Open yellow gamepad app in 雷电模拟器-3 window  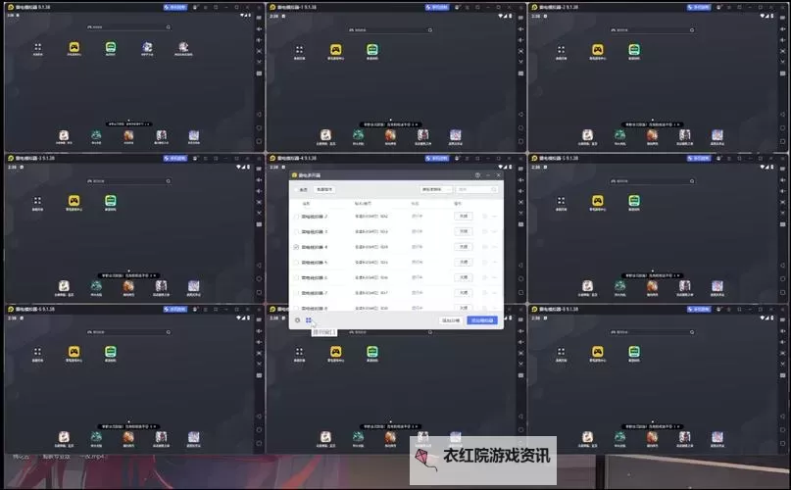(x=74, y=201)
